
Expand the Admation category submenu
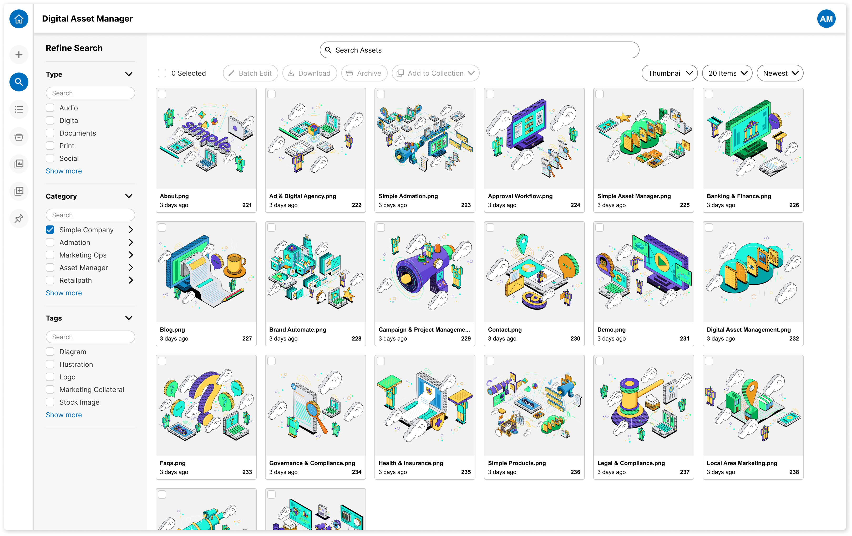tap(131, 242)
